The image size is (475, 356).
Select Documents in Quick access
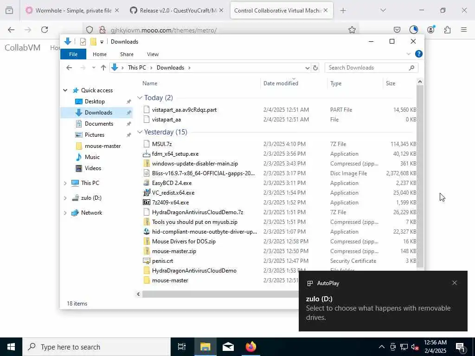coord(99,123)
